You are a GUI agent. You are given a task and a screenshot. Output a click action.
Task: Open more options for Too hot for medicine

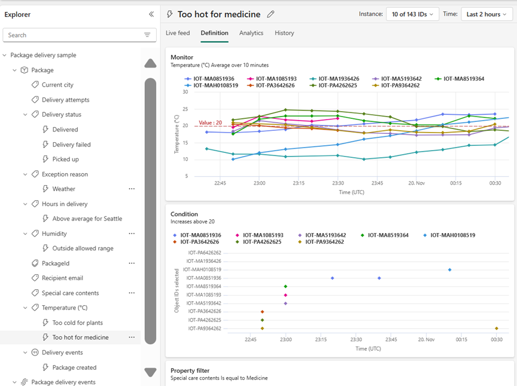(132, 337)
